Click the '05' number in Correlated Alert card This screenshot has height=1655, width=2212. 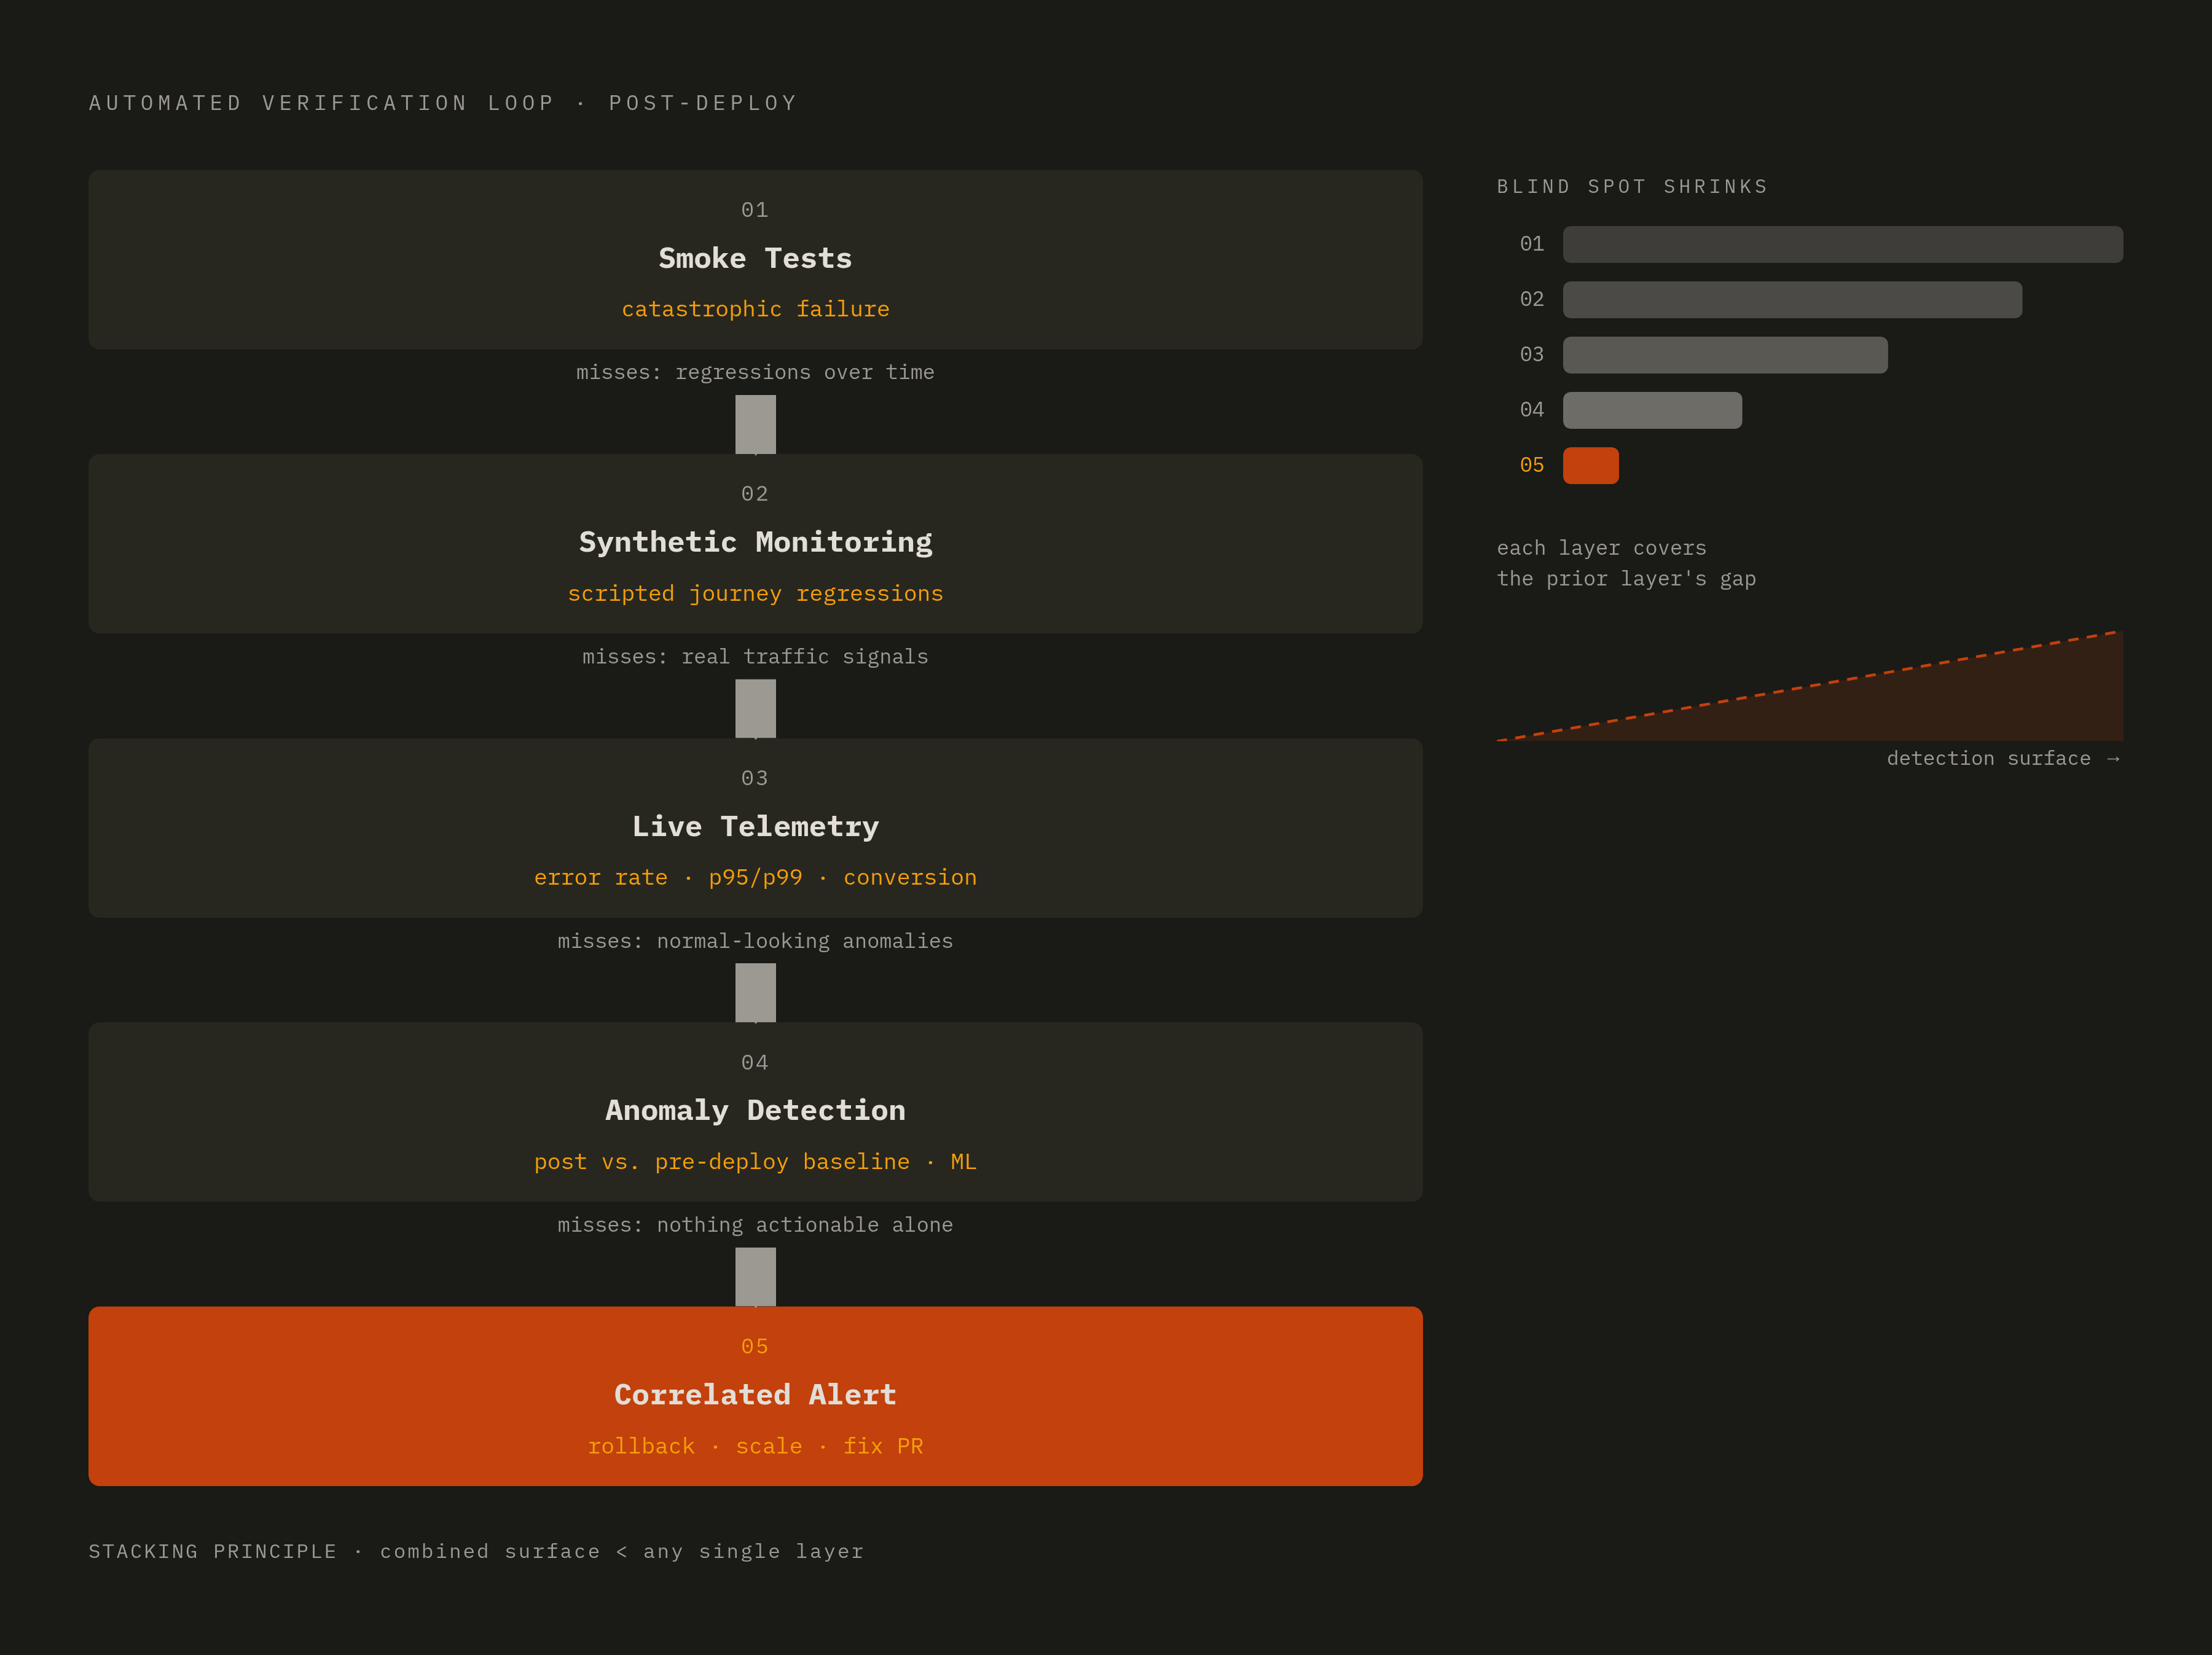pos(755,1346)
